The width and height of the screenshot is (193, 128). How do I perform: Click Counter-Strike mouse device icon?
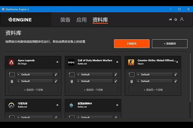131,81
